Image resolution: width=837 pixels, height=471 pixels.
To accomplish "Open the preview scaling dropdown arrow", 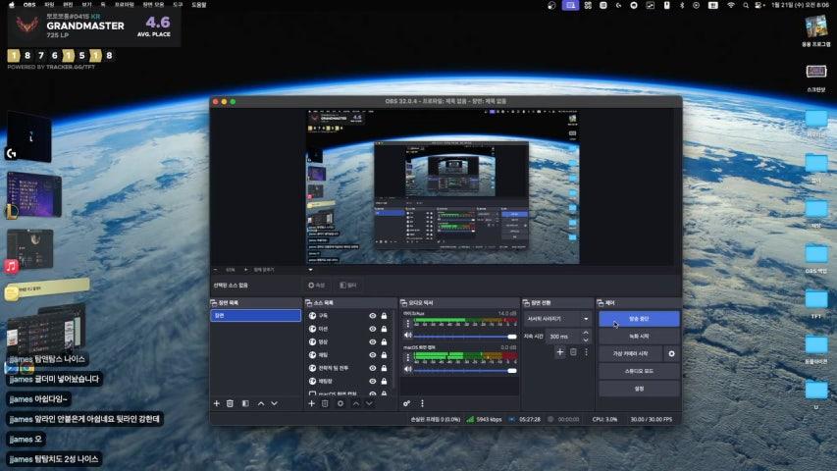I will [x=310, y=268].
